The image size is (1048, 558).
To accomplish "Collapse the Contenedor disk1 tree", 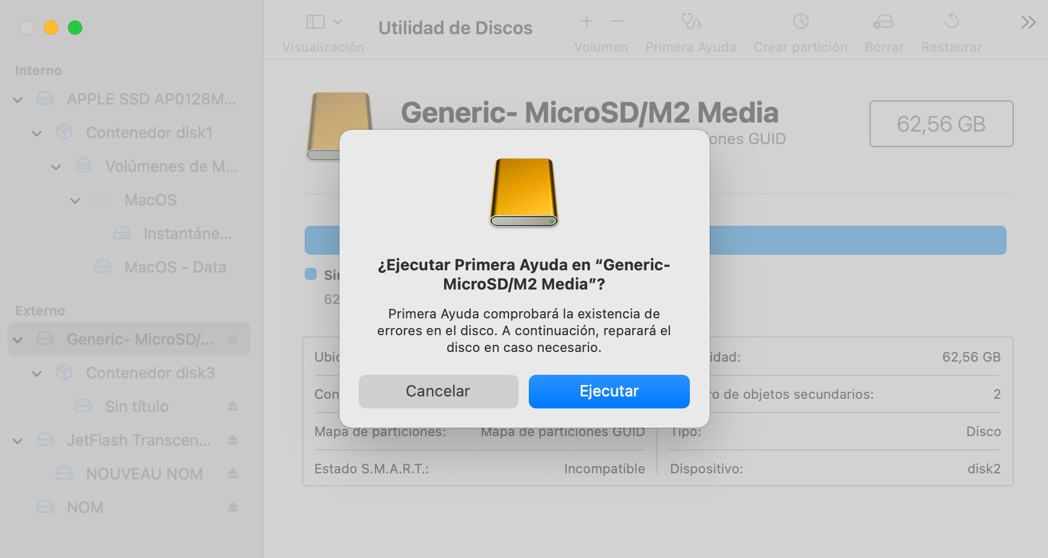I will tap(37, 133).
